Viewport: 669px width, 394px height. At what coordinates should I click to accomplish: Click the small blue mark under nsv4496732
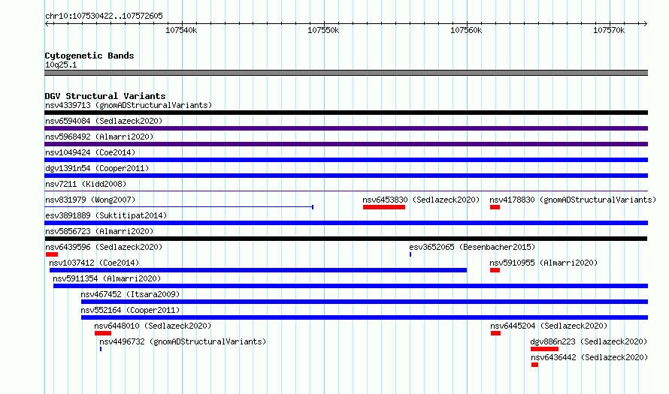click(x=101, y=349)
